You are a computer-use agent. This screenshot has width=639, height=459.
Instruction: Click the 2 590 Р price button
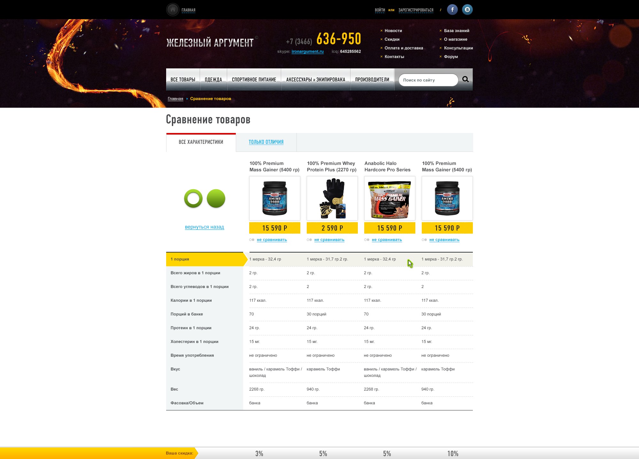click(x=332, y=228)
